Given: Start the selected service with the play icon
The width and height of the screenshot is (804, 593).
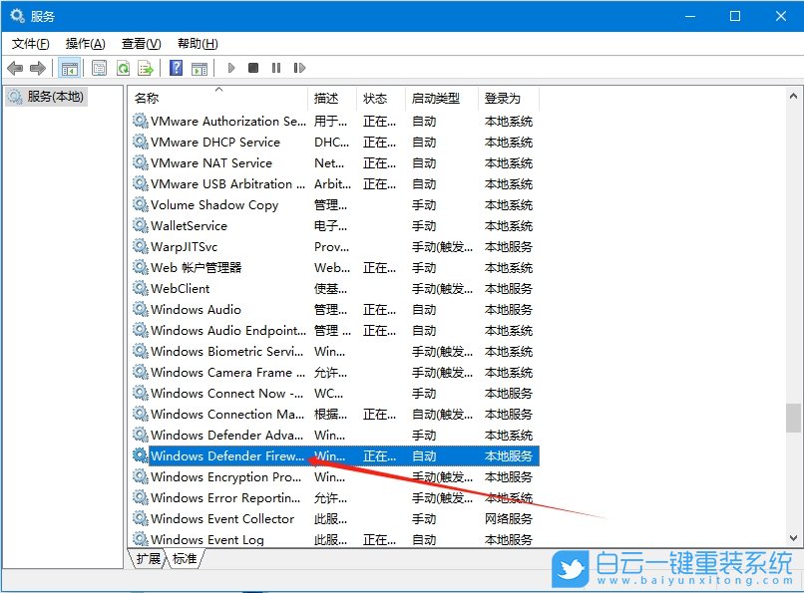Looking at the screenshot, I should [x=230, y=67].
